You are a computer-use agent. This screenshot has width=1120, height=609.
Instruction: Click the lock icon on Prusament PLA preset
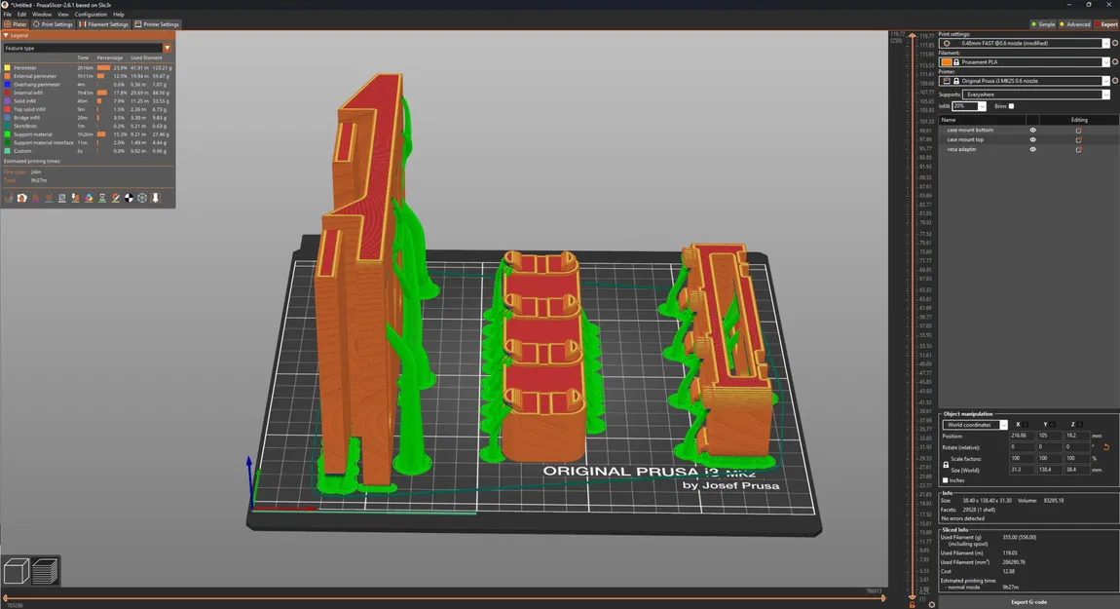(x=956, y=62)
